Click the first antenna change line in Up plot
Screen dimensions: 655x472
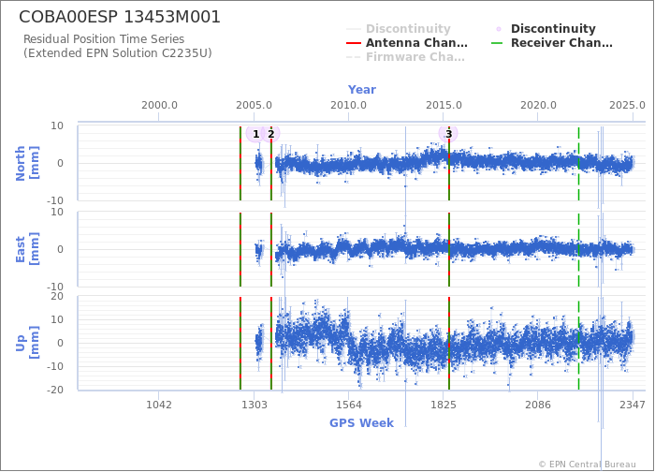240,344
